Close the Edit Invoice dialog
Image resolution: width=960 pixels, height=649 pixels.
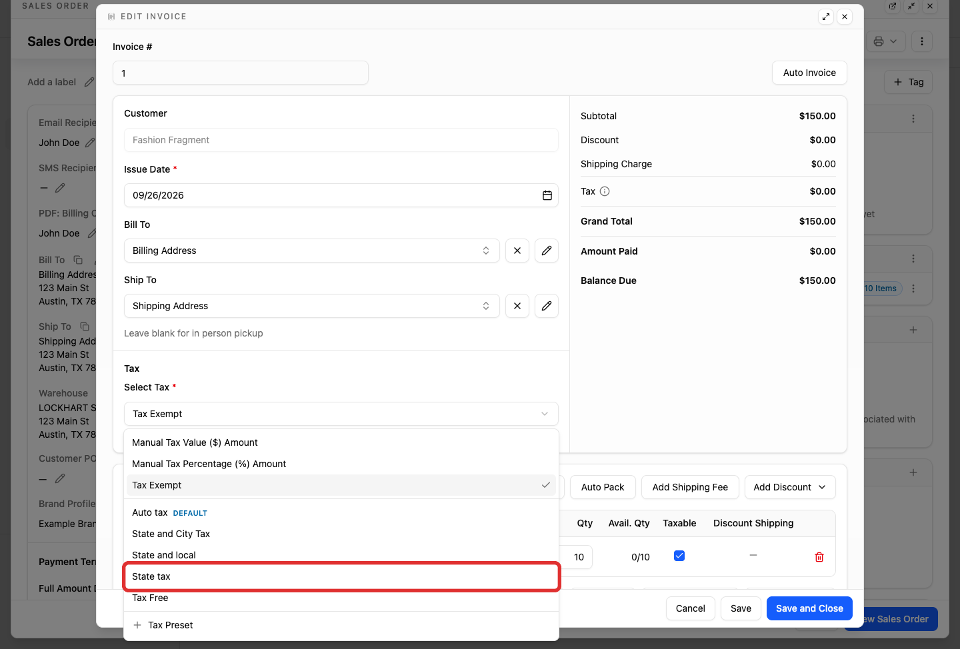(845, 17)
